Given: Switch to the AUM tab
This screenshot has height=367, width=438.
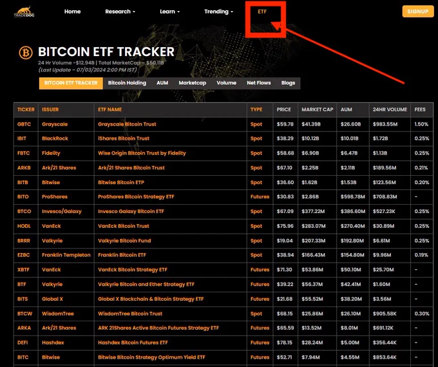Looking at the screenshot, I should pos(162,83).
